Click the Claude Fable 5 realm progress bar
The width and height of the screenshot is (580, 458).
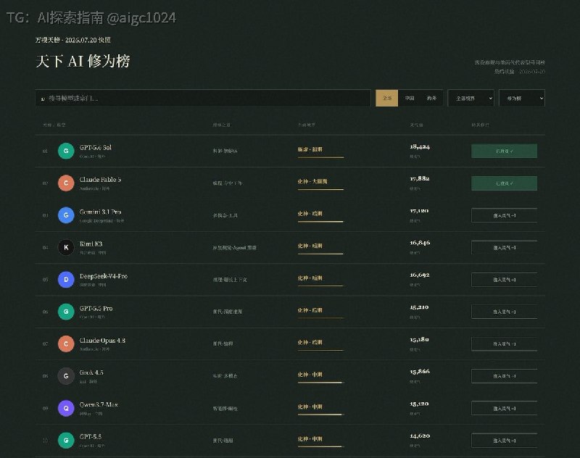point(320,190)
